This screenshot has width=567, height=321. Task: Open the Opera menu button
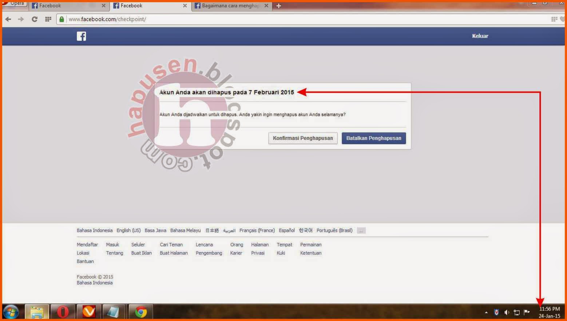14,3
